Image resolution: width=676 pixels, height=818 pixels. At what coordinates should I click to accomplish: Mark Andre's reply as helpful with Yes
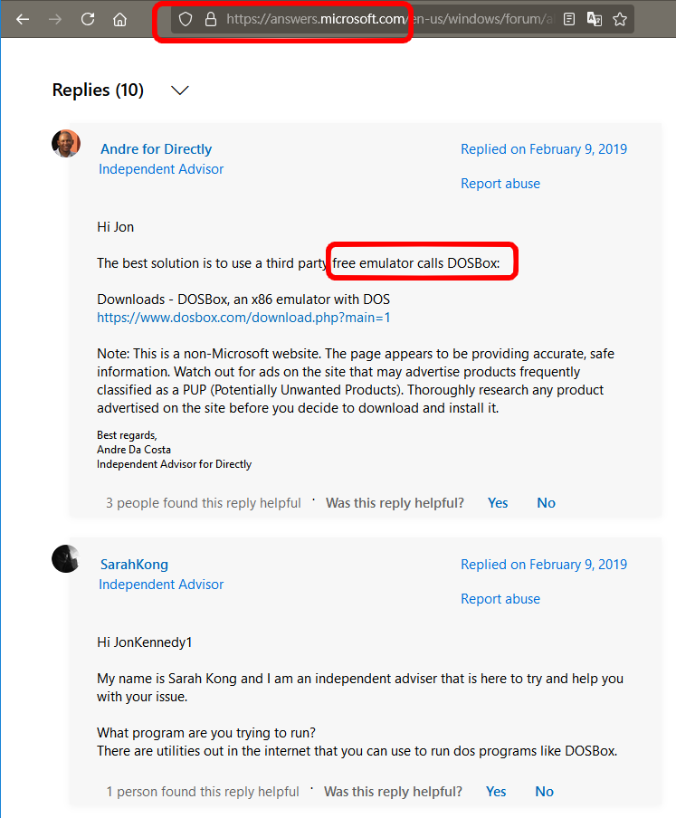(498, 503)
